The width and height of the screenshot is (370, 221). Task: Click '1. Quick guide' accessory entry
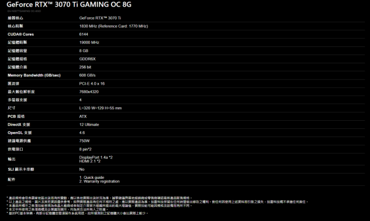91,177
